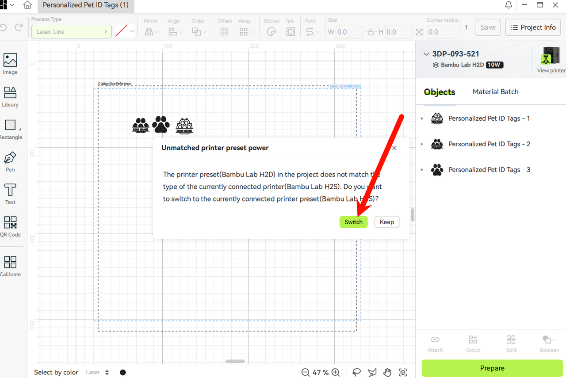Click the 47 % zoom level text

[321, 372]
